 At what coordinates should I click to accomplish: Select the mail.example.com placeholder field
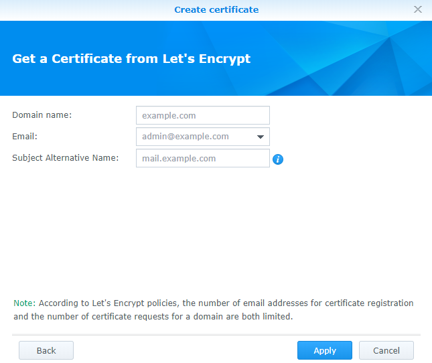203,158
